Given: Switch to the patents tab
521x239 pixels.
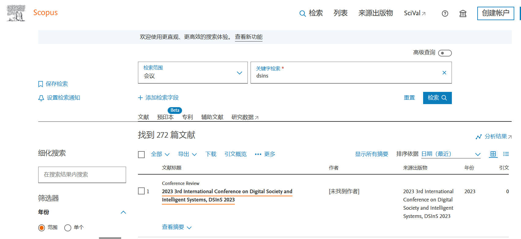Looking at the screenshot, I should click(187, 117).
